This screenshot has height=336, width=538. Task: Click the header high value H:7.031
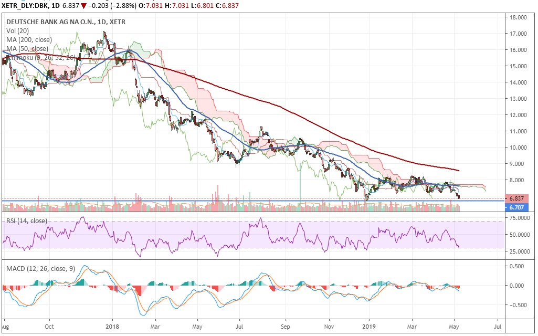(176, 6)
